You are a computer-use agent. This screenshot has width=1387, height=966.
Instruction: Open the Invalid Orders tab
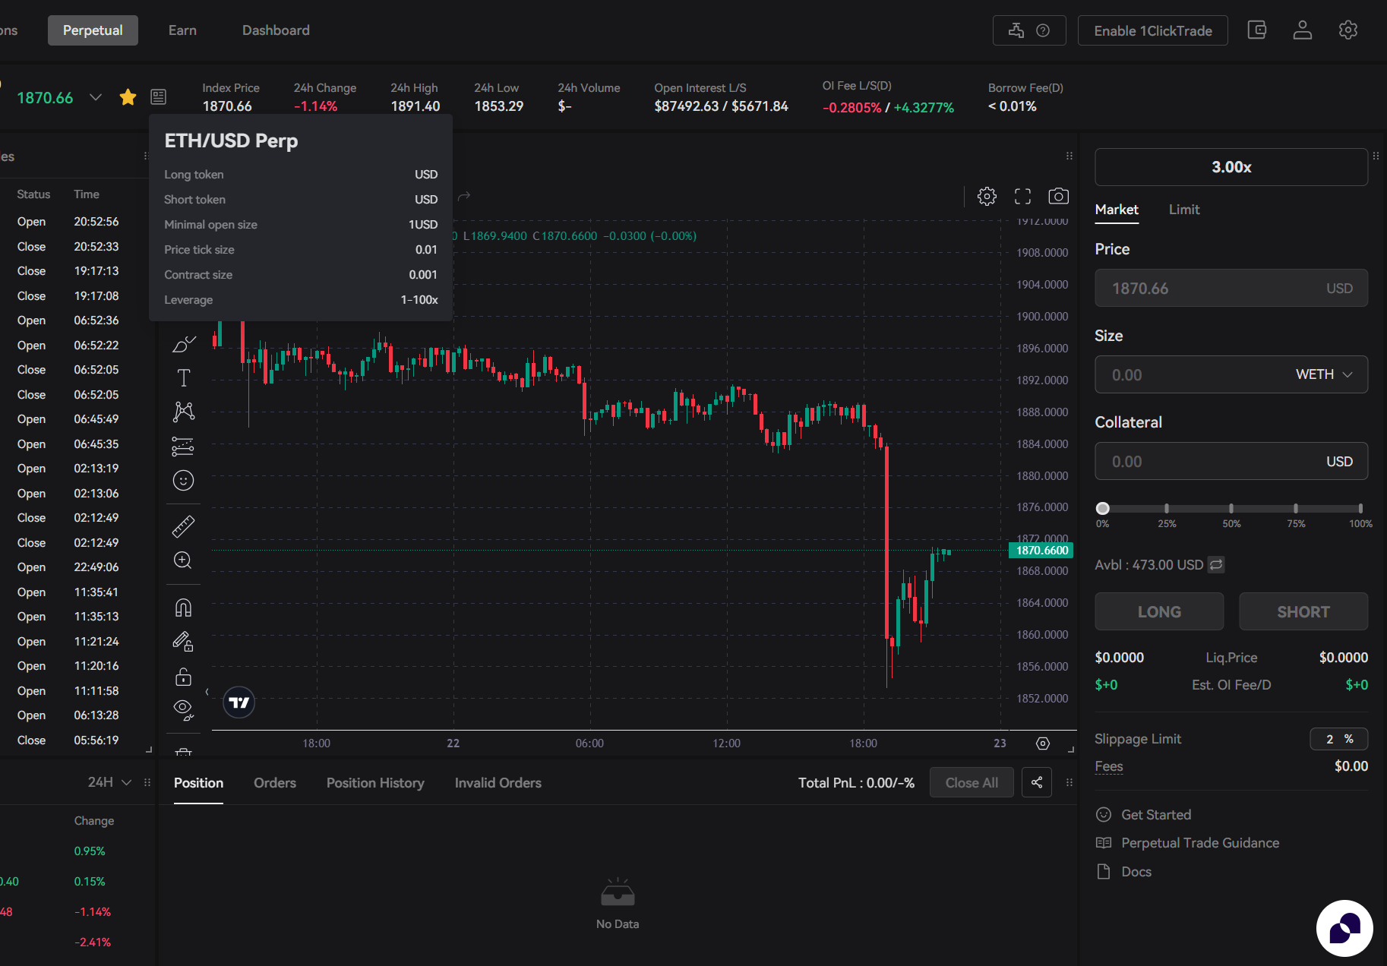click(498, 783)
